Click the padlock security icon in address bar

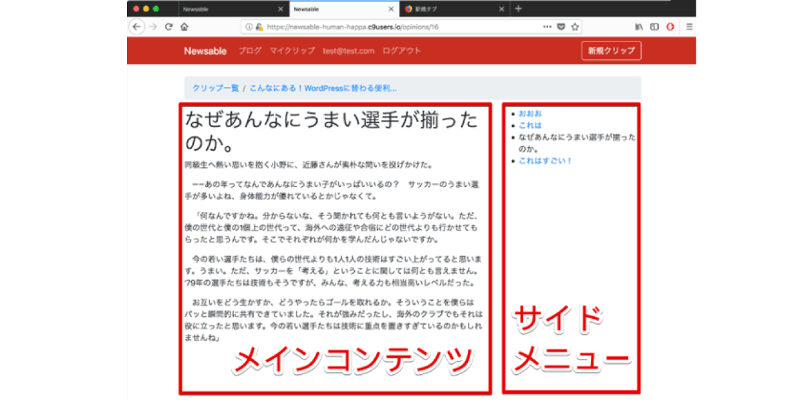(259, 27)
